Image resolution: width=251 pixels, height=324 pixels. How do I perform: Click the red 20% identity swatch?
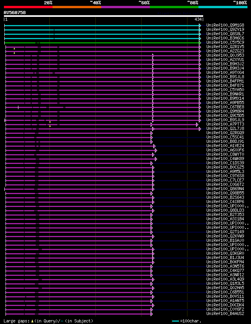pyautogui.click(x=28, y=7)
